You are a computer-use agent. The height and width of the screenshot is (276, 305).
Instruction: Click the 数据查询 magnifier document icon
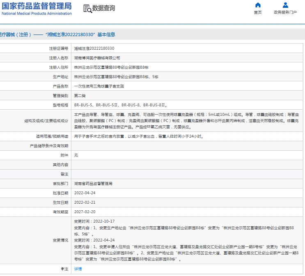[87, 9]
